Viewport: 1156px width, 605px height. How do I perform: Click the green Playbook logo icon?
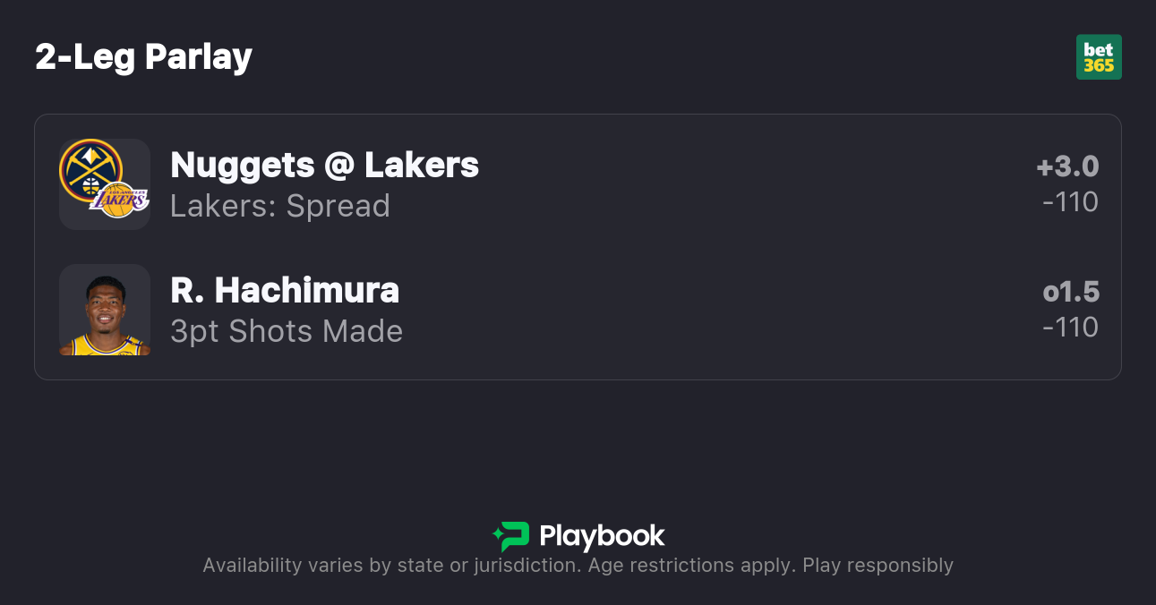(x=511, y=536)
